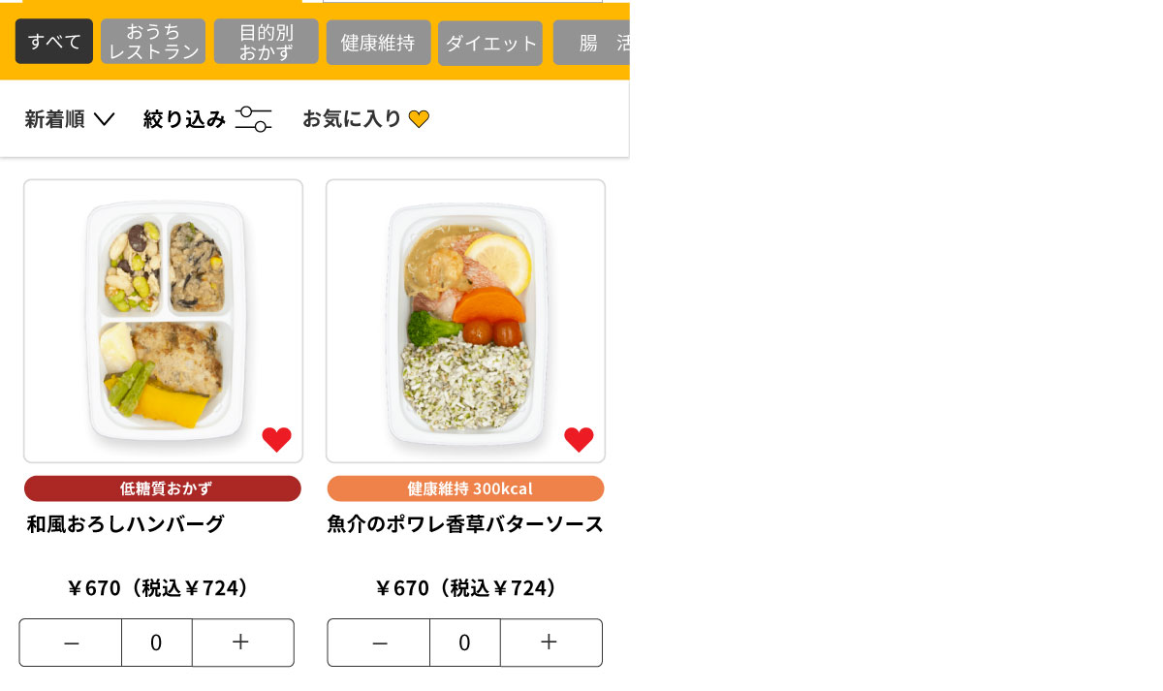Select the すべて category tab
The width and height of the screenshot is (1163, 691).
[x=54, y=42]
